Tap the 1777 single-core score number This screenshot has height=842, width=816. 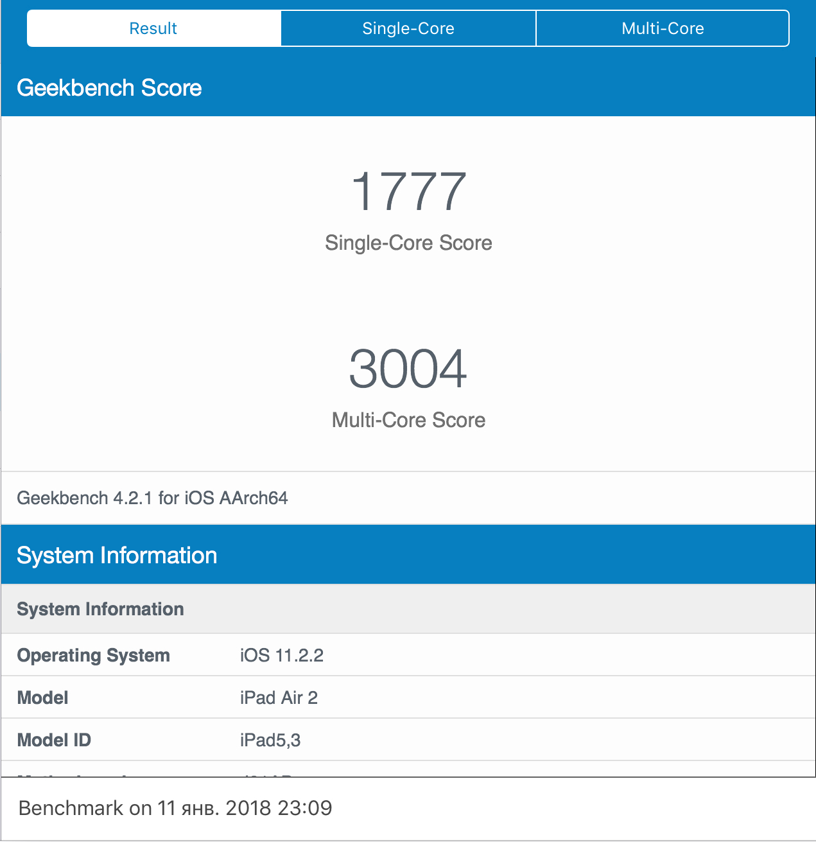(x=408, y=191)
